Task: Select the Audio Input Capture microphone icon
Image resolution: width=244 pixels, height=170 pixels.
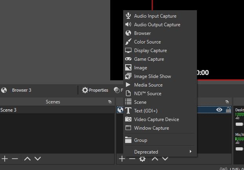Action: 128,16
